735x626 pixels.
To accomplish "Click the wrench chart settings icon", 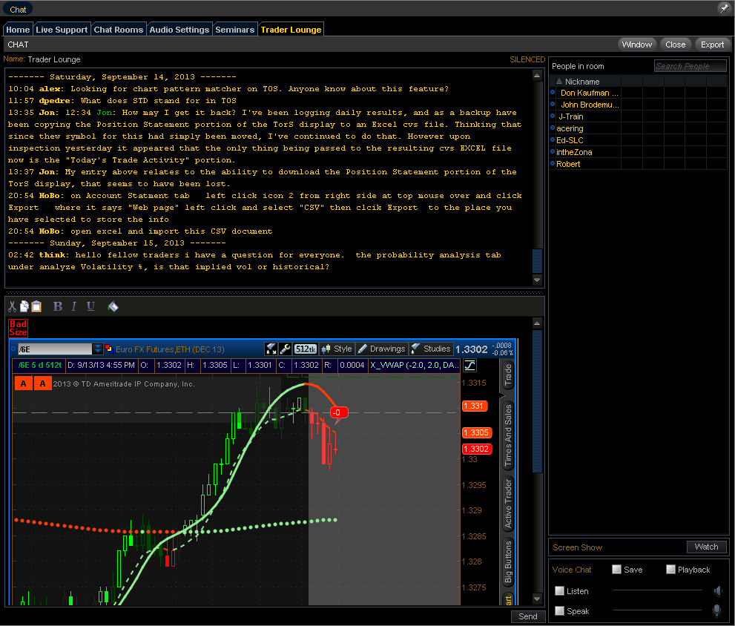I will [x=285, y=349].
